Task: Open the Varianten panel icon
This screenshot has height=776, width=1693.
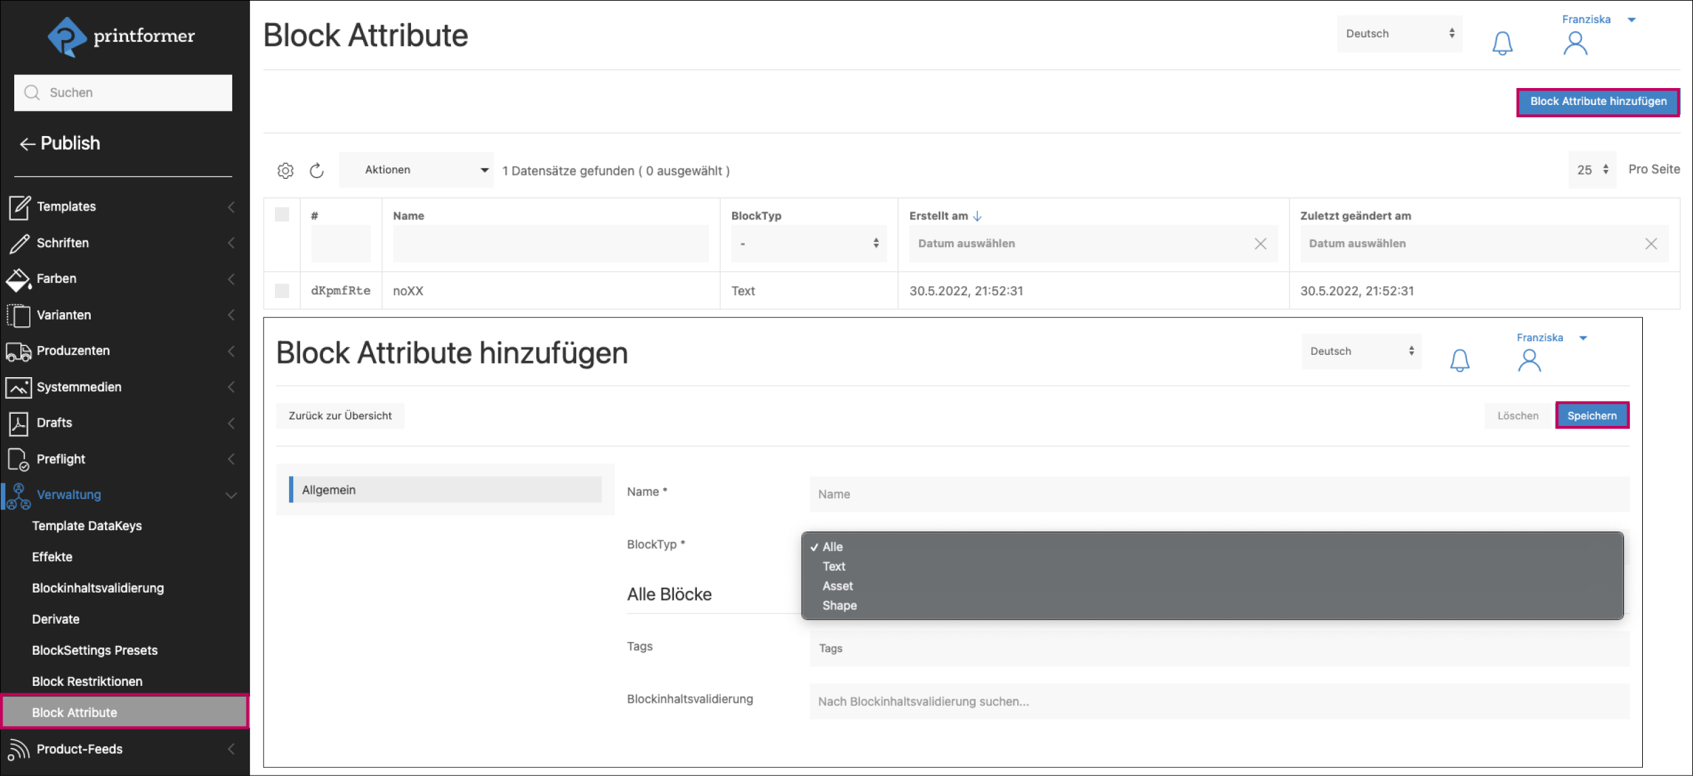Action: [18, 314]
